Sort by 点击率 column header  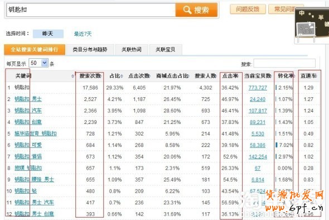[230, 76]
